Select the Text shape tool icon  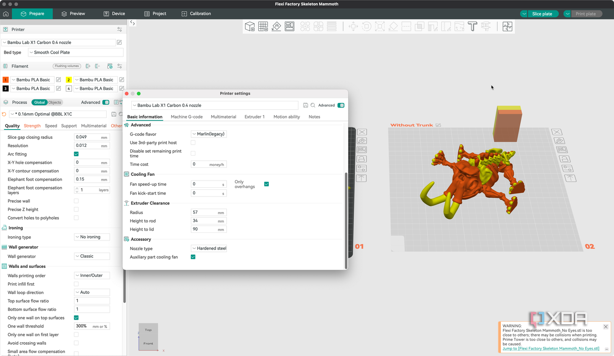(x=473, y=27)
